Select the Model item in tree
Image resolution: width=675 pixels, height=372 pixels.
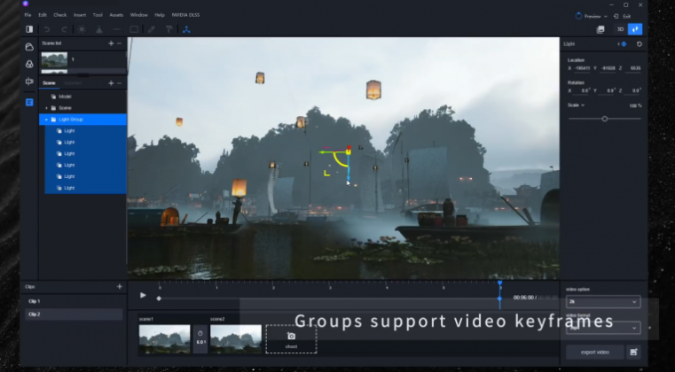coord(65,97)
